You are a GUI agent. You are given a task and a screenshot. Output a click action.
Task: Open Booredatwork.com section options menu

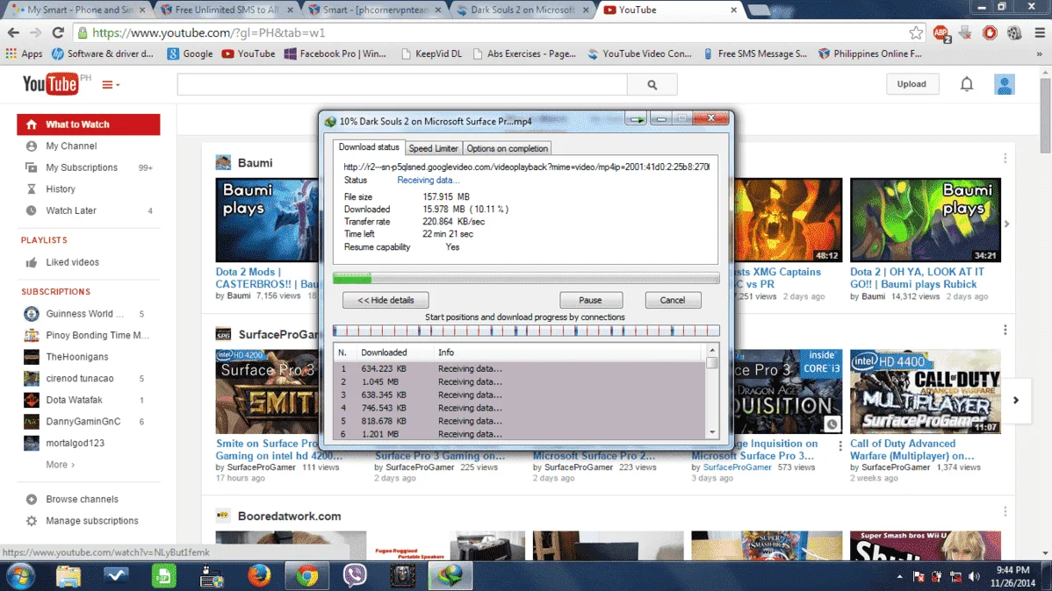tap(1005, 512)
